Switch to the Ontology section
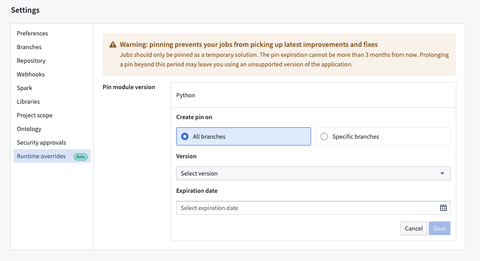480x261 pixels. click(29, 129)
